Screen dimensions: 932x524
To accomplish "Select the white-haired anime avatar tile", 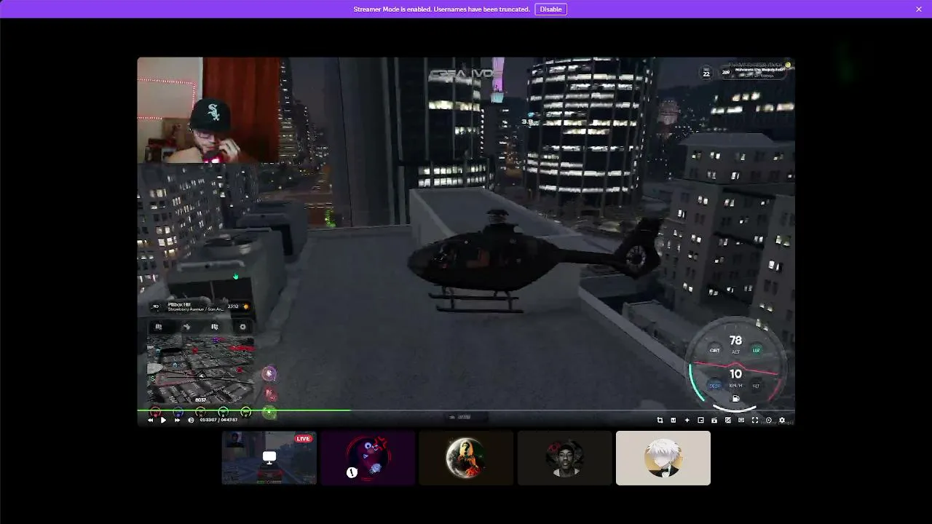I will [x=663, y=458].
